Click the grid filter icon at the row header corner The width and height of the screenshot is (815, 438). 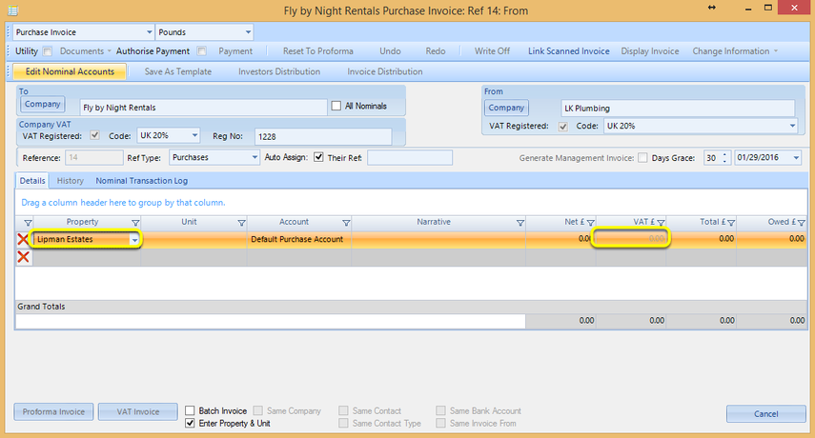click(28, 223)
